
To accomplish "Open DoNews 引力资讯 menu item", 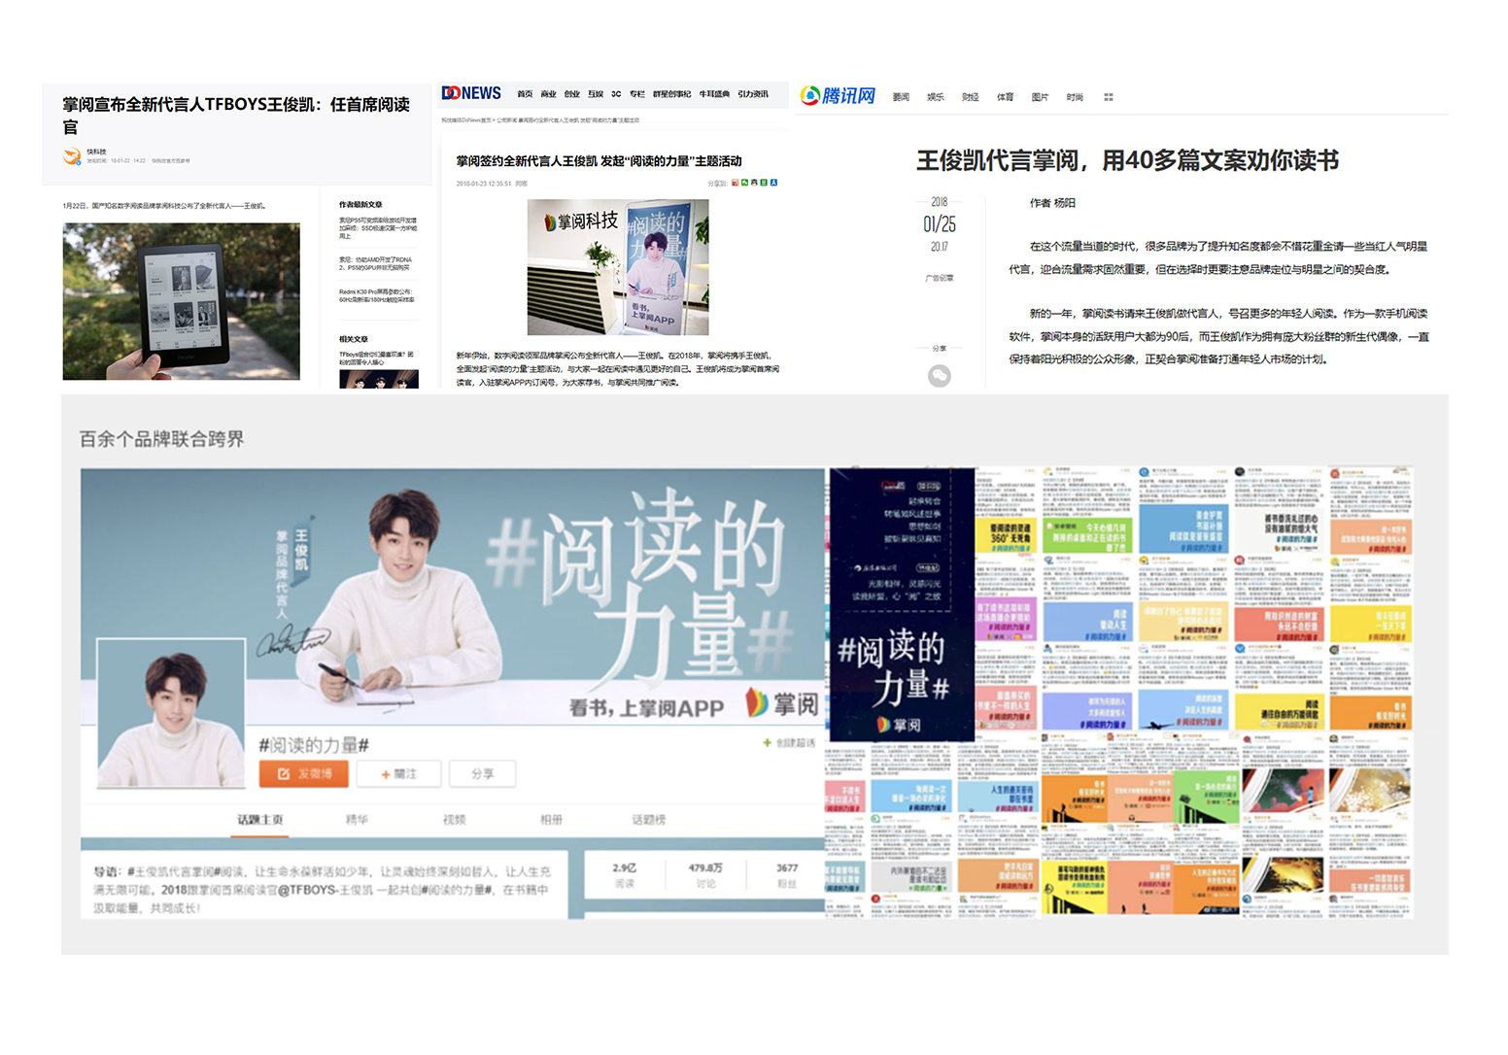I will point(753,94).
